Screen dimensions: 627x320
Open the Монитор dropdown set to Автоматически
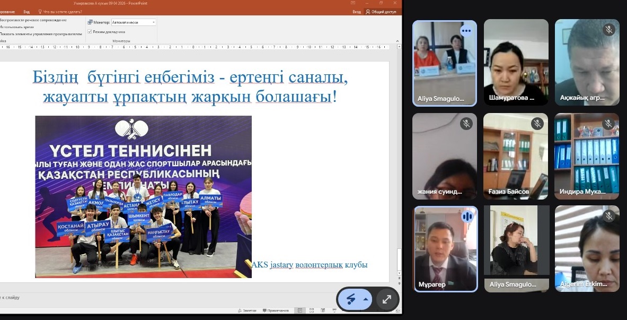pos(134,23)
